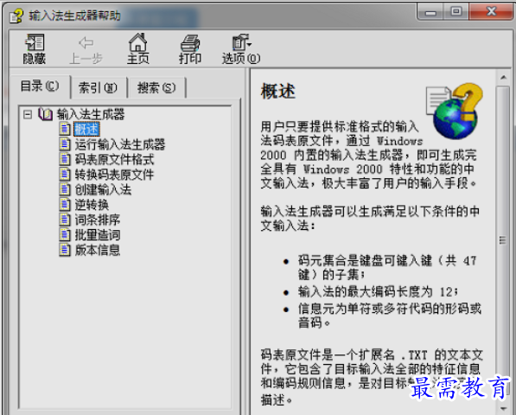This screenshot has height=415, width=516.
Task: Click page icon beside 词条排序
Action: tap(65, 220)
